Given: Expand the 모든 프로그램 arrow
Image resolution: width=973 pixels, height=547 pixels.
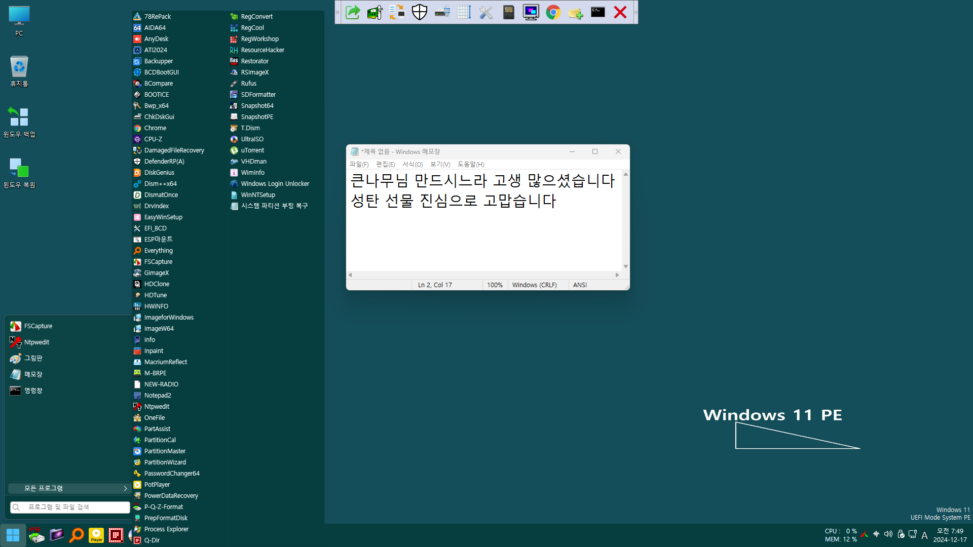Looking at the screenshot, I should pos(125,489).
